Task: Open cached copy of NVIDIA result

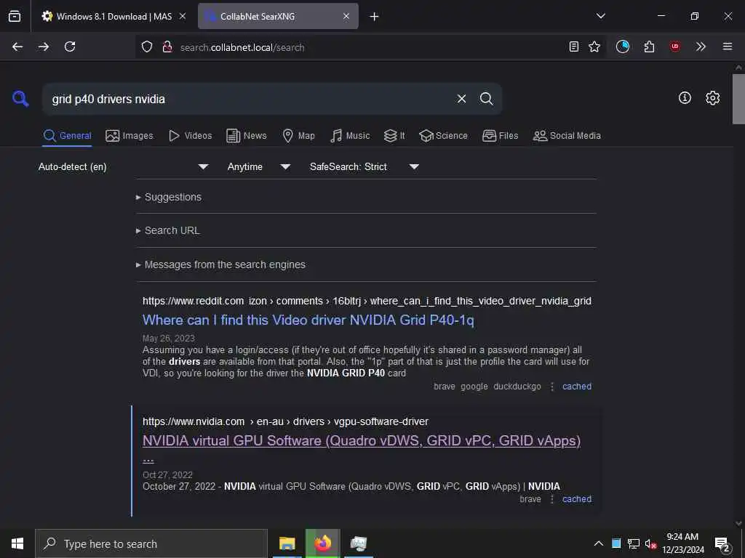Action: (577, 499)
